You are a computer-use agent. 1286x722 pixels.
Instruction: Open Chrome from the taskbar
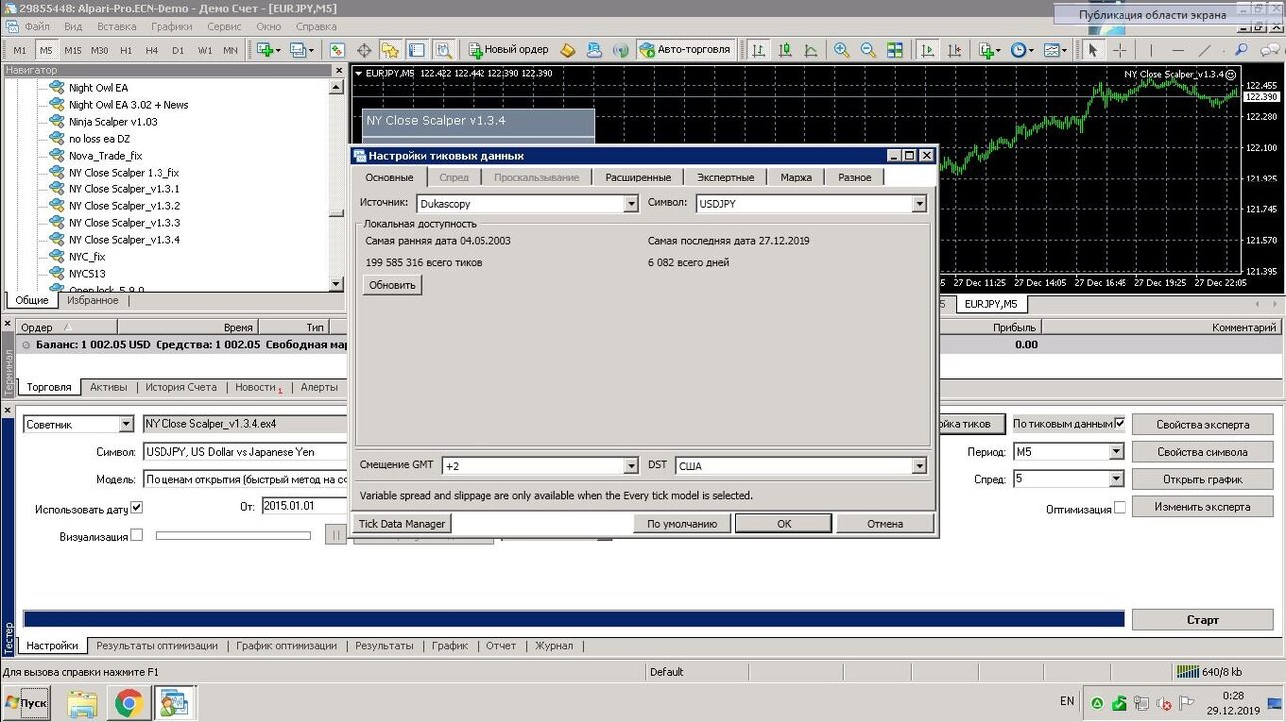coord(128,704)
